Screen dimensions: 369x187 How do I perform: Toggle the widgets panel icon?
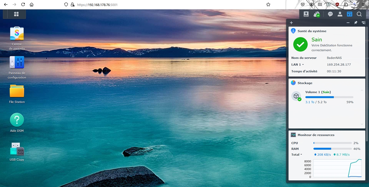click(x=349, y=14)
